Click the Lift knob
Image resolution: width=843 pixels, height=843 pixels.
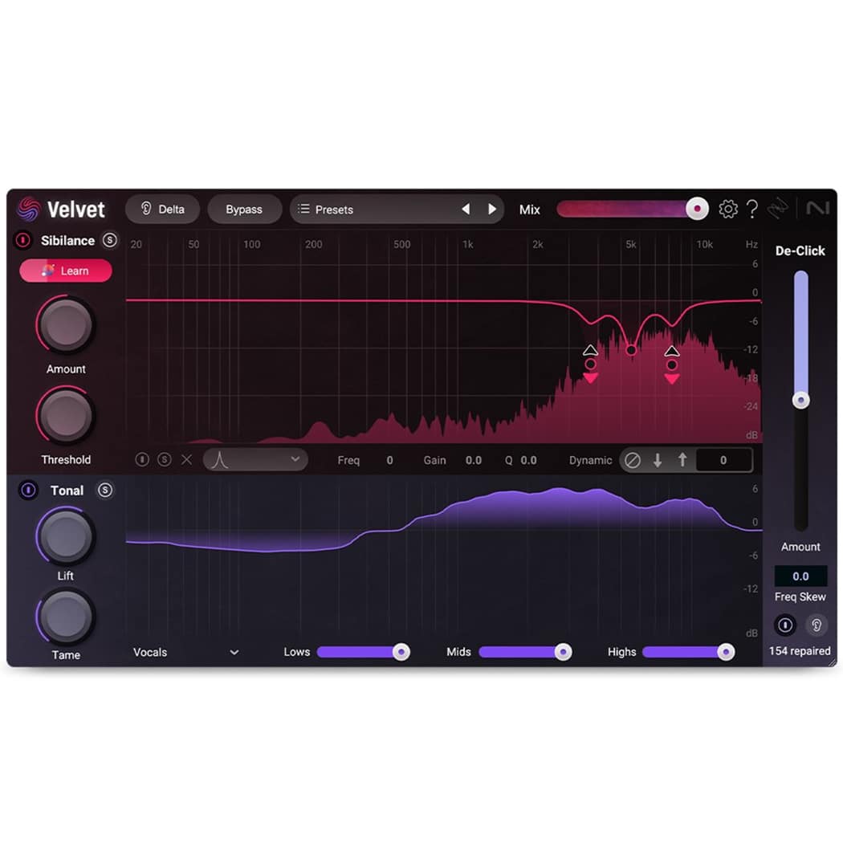pyautogui.click(x=66, y=536)
